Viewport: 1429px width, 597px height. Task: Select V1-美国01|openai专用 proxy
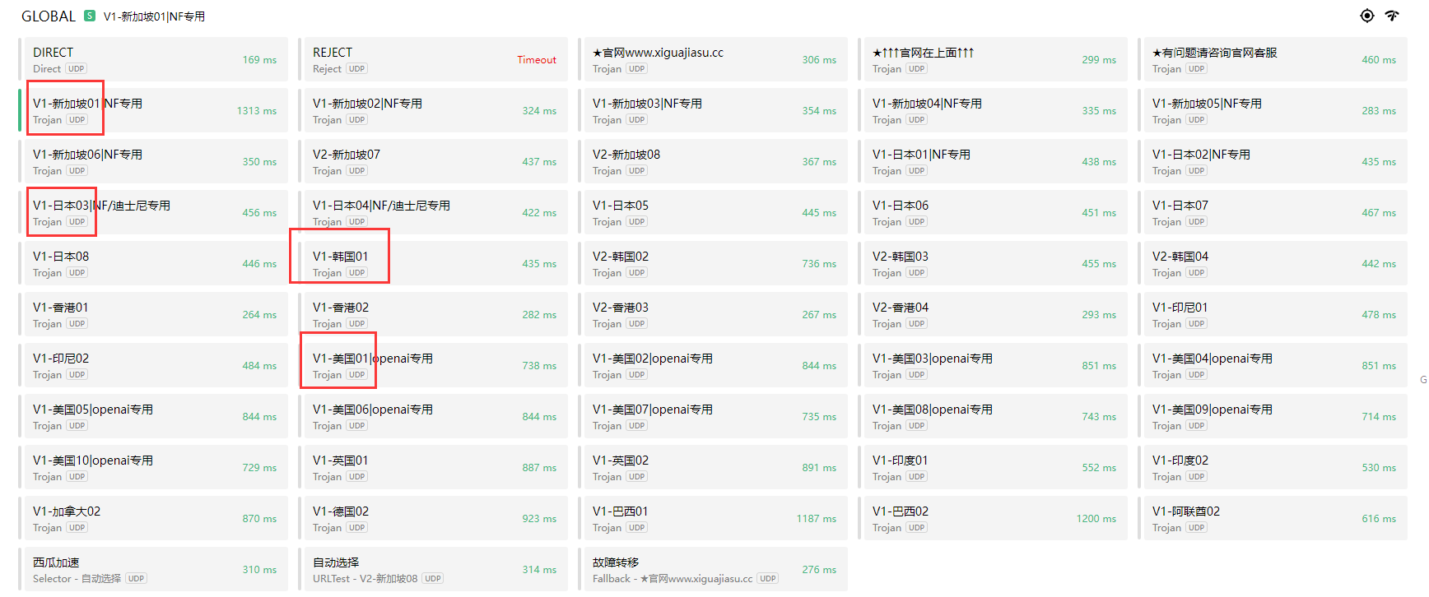coord(432,365)
